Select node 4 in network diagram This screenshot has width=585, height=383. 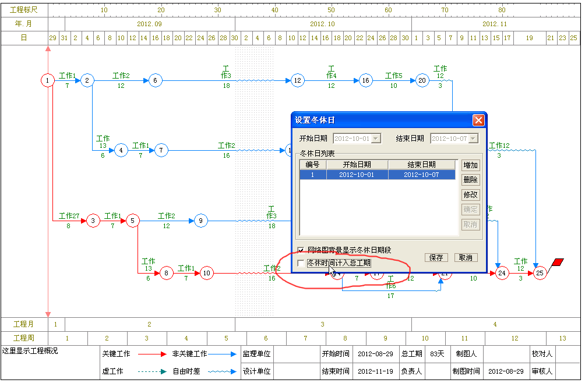coord(121,151)
